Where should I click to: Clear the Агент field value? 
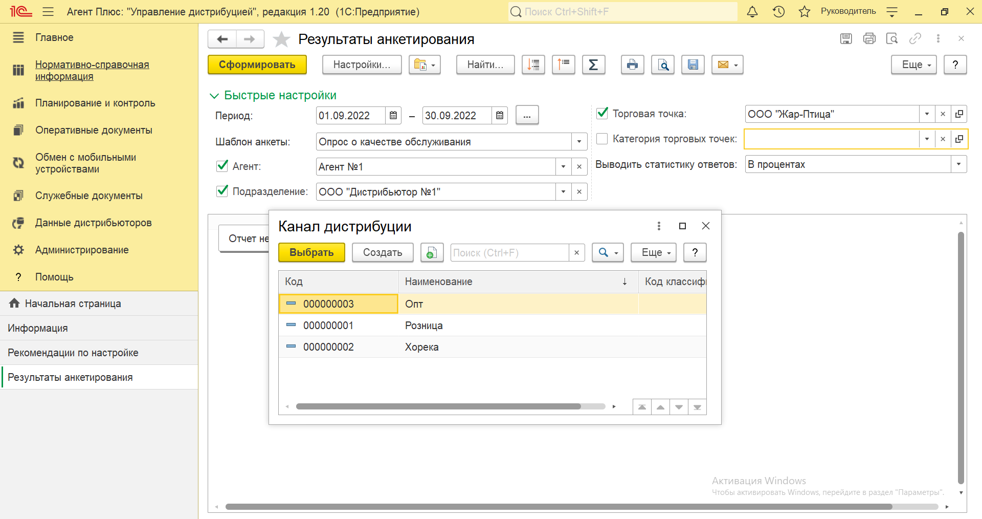[x=579, y=166]
